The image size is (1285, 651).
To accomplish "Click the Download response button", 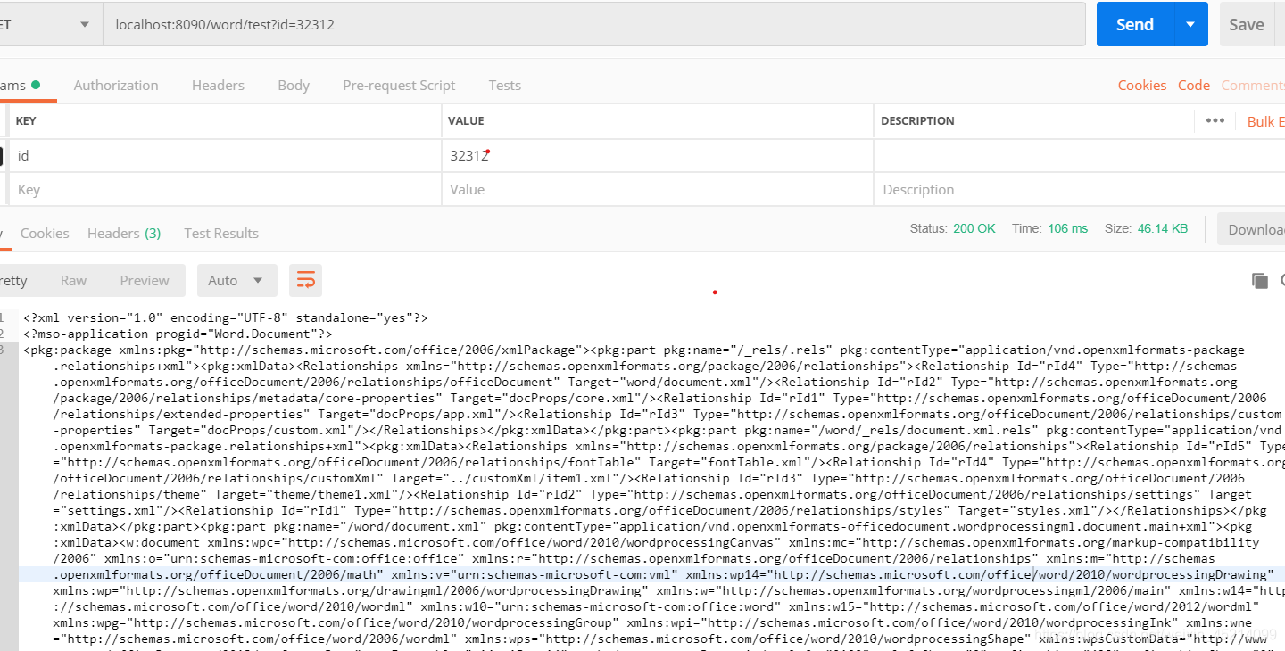I will click(x=1252, y=229).
